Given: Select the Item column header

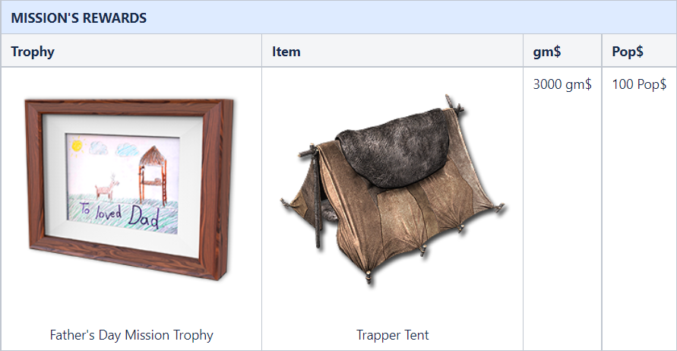Looking at the screenshot, I should (x=286, y=52).
